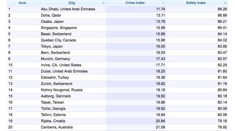
Task: Select the Doha, Qatar city entry
Action: pos(51,15)
